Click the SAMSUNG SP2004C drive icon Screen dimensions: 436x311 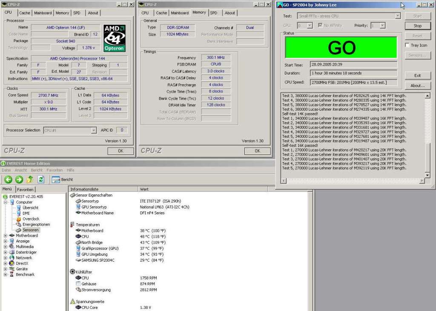tap(78, 260)
